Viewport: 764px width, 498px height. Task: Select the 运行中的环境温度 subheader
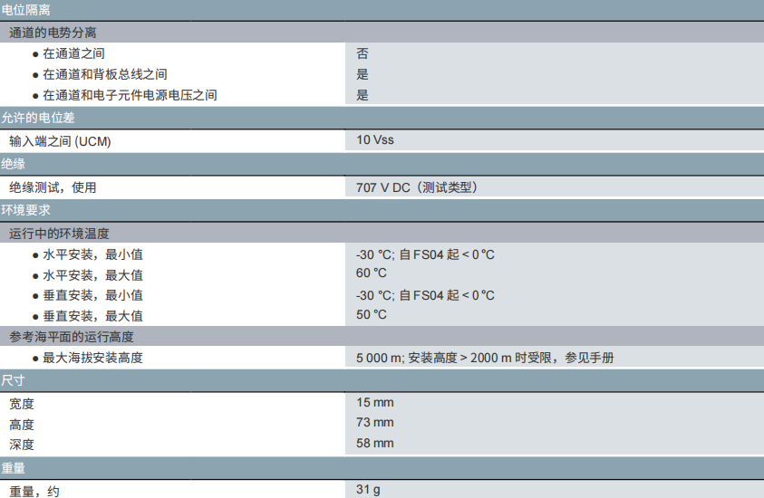click(x=59, y=234)
